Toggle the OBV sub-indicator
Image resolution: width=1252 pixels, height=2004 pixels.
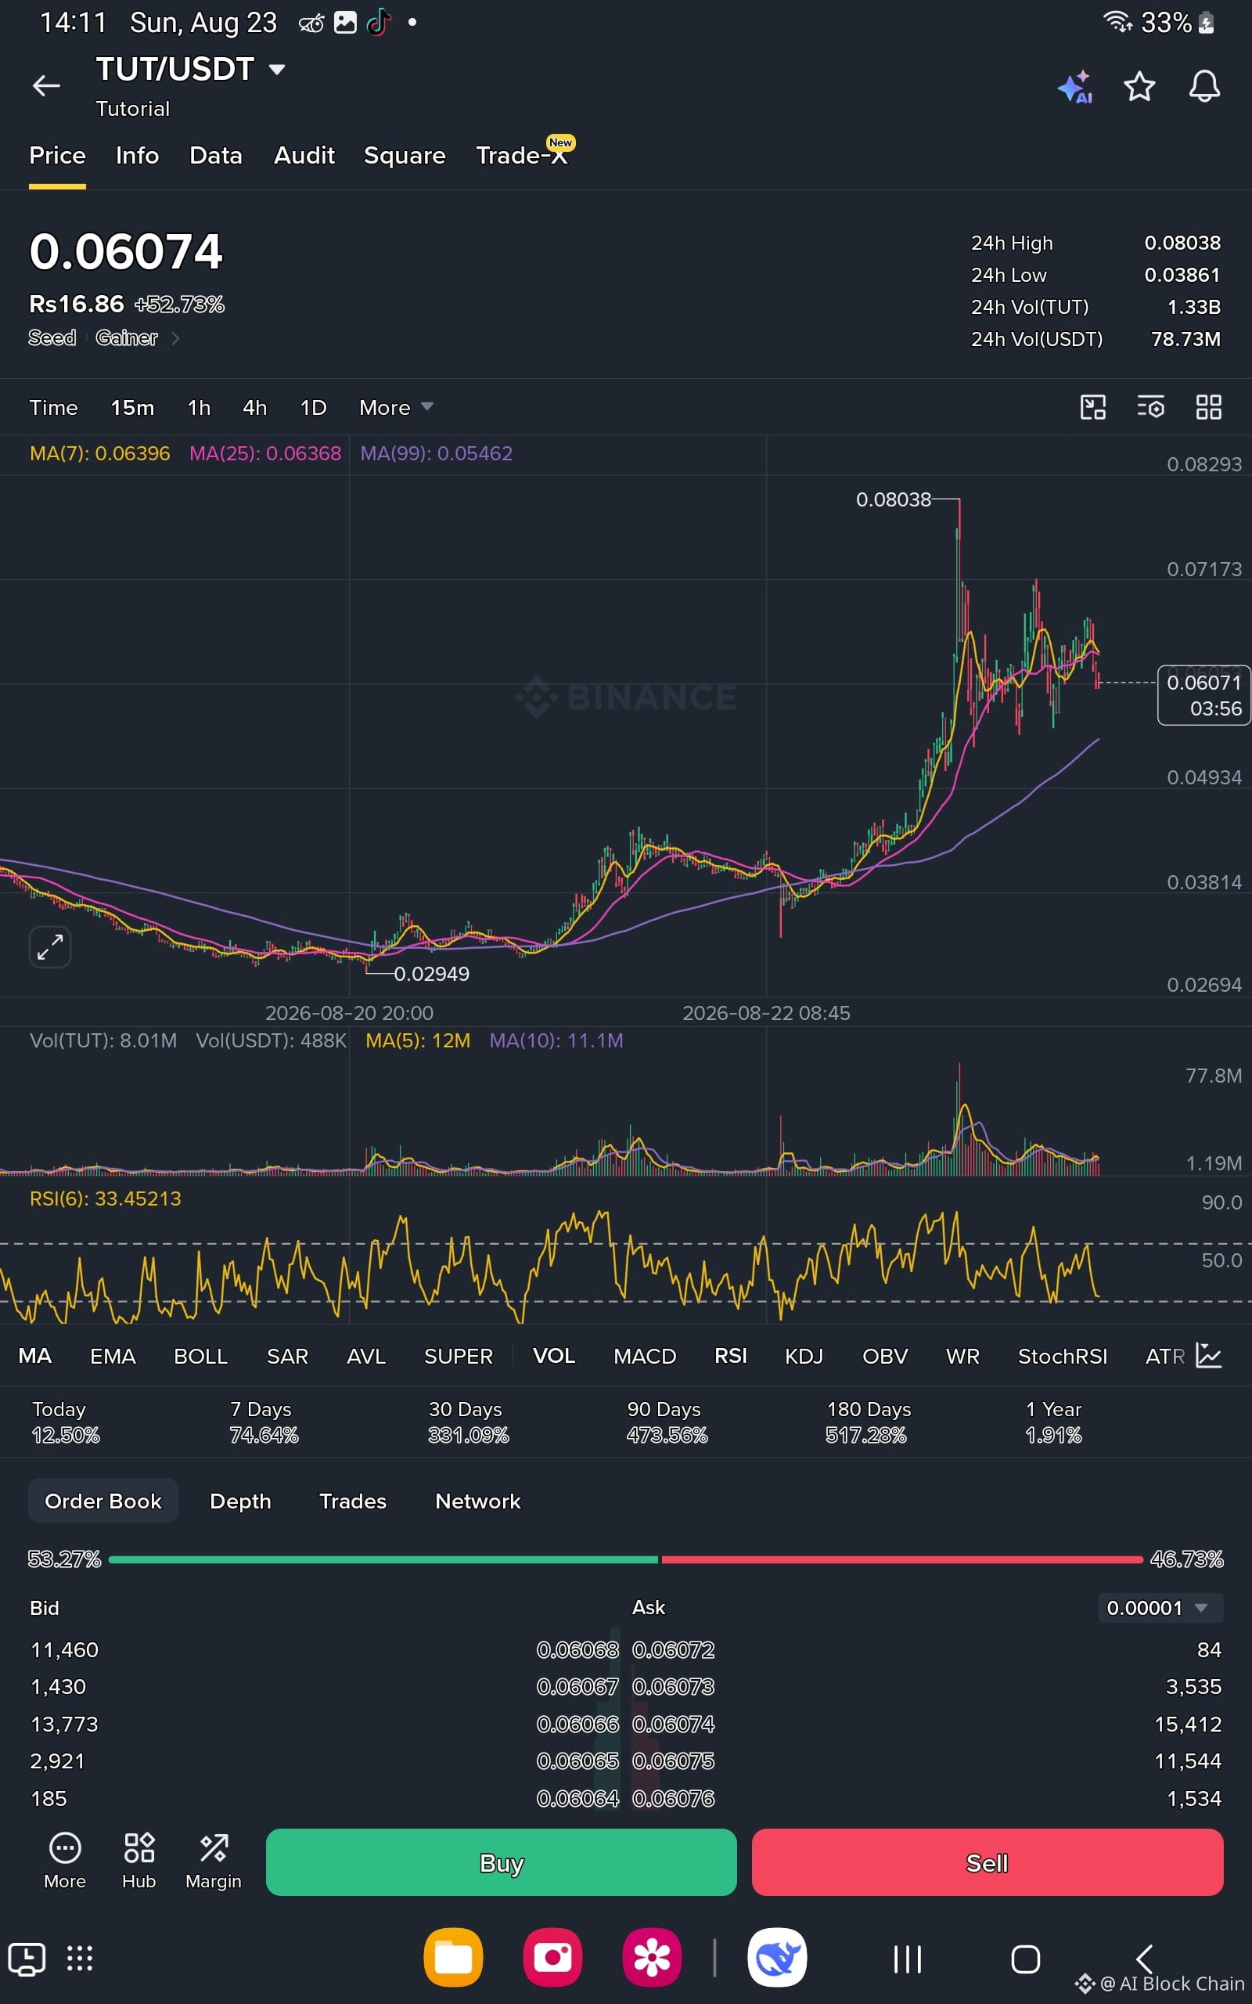point(885,1356)
